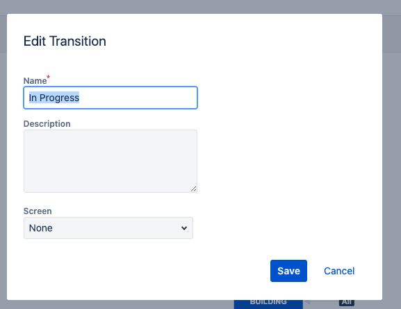This screenshot has height=309, width=401.
Task: Click the All lozenge behind the dialog
Action: tap(347, 303)
